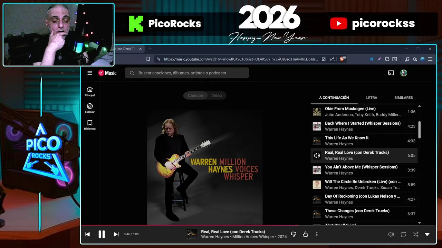Click the large album cover artwork

tap(205, 167)
